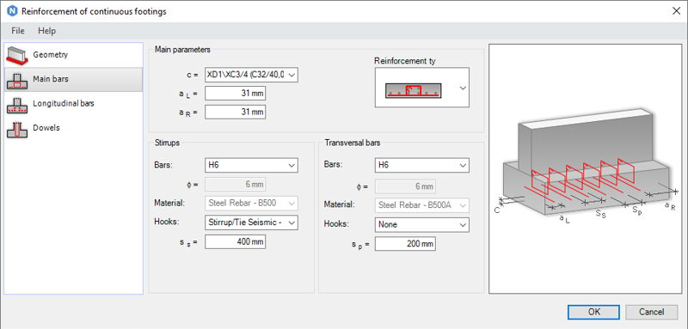Open the Help menu
The height and width of the screenshot is (329, 688).
pyautogui.click(x=47, y=31)
